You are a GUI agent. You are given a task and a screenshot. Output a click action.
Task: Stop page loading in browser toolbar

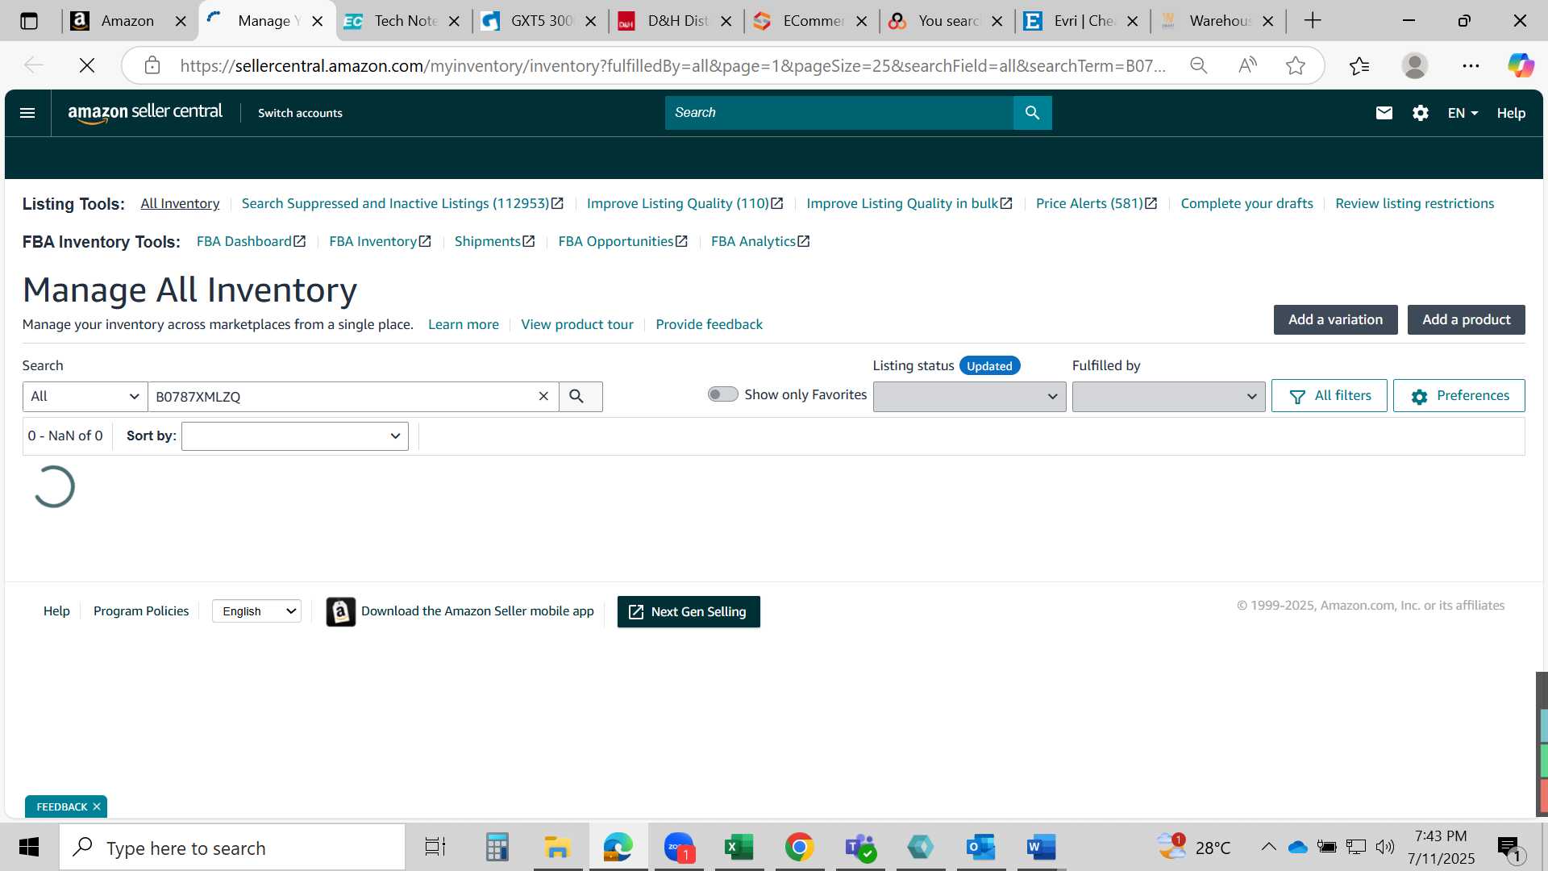tap(87, 65)
